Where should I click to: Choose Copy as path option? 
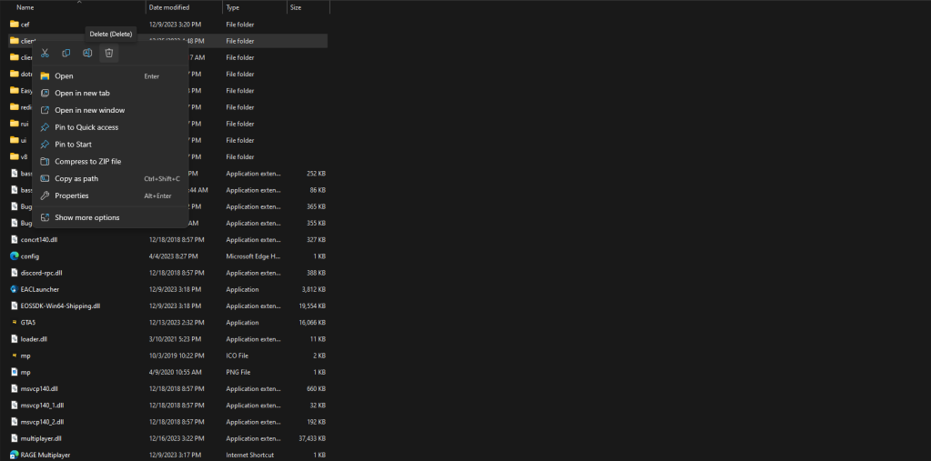click(76, 178)
